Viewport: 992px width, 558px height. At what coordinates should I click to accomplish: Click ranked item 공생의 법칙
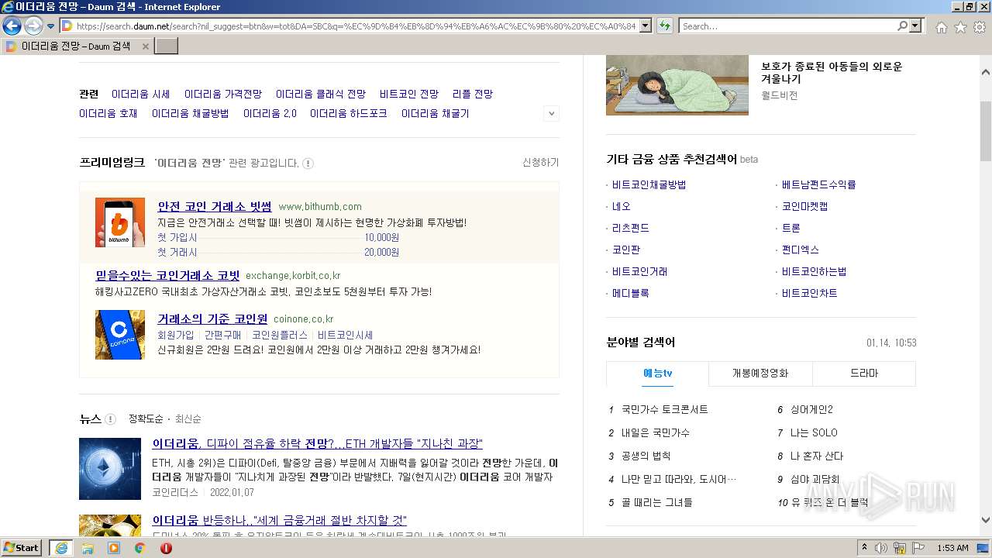point(646,456)
